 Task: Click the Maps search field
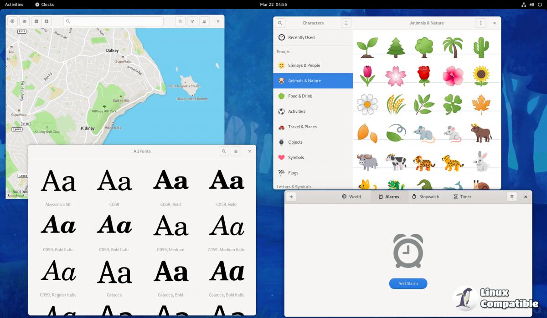click(114, 21)
